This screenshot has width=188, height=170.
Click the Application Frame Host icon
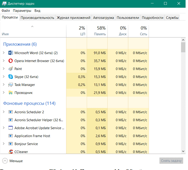(11, 136)
